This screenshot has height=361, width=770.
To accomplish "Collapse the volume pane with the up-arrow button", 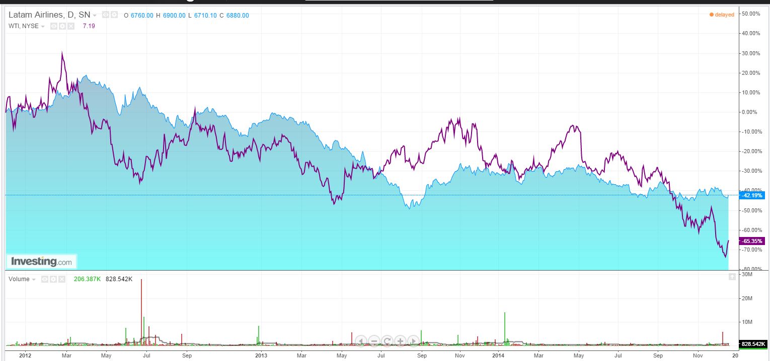I will [732, 277].
